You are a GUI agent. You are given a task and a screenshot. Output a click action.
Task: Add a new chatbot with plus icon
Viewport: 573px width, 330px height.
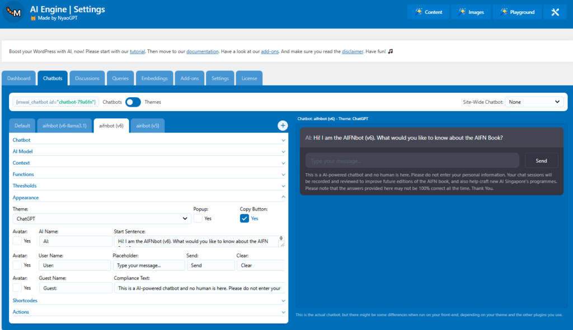283,126
